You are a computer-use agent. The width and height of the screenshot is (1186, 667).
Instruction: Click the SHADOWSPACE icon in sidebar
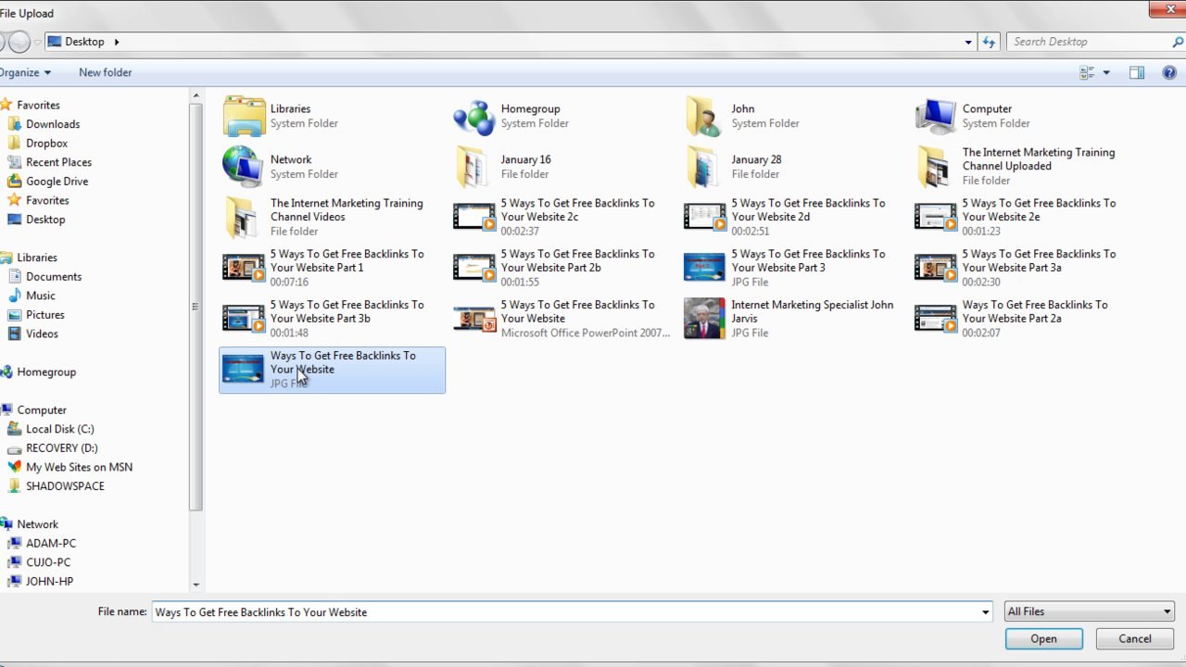click(14, 486)
